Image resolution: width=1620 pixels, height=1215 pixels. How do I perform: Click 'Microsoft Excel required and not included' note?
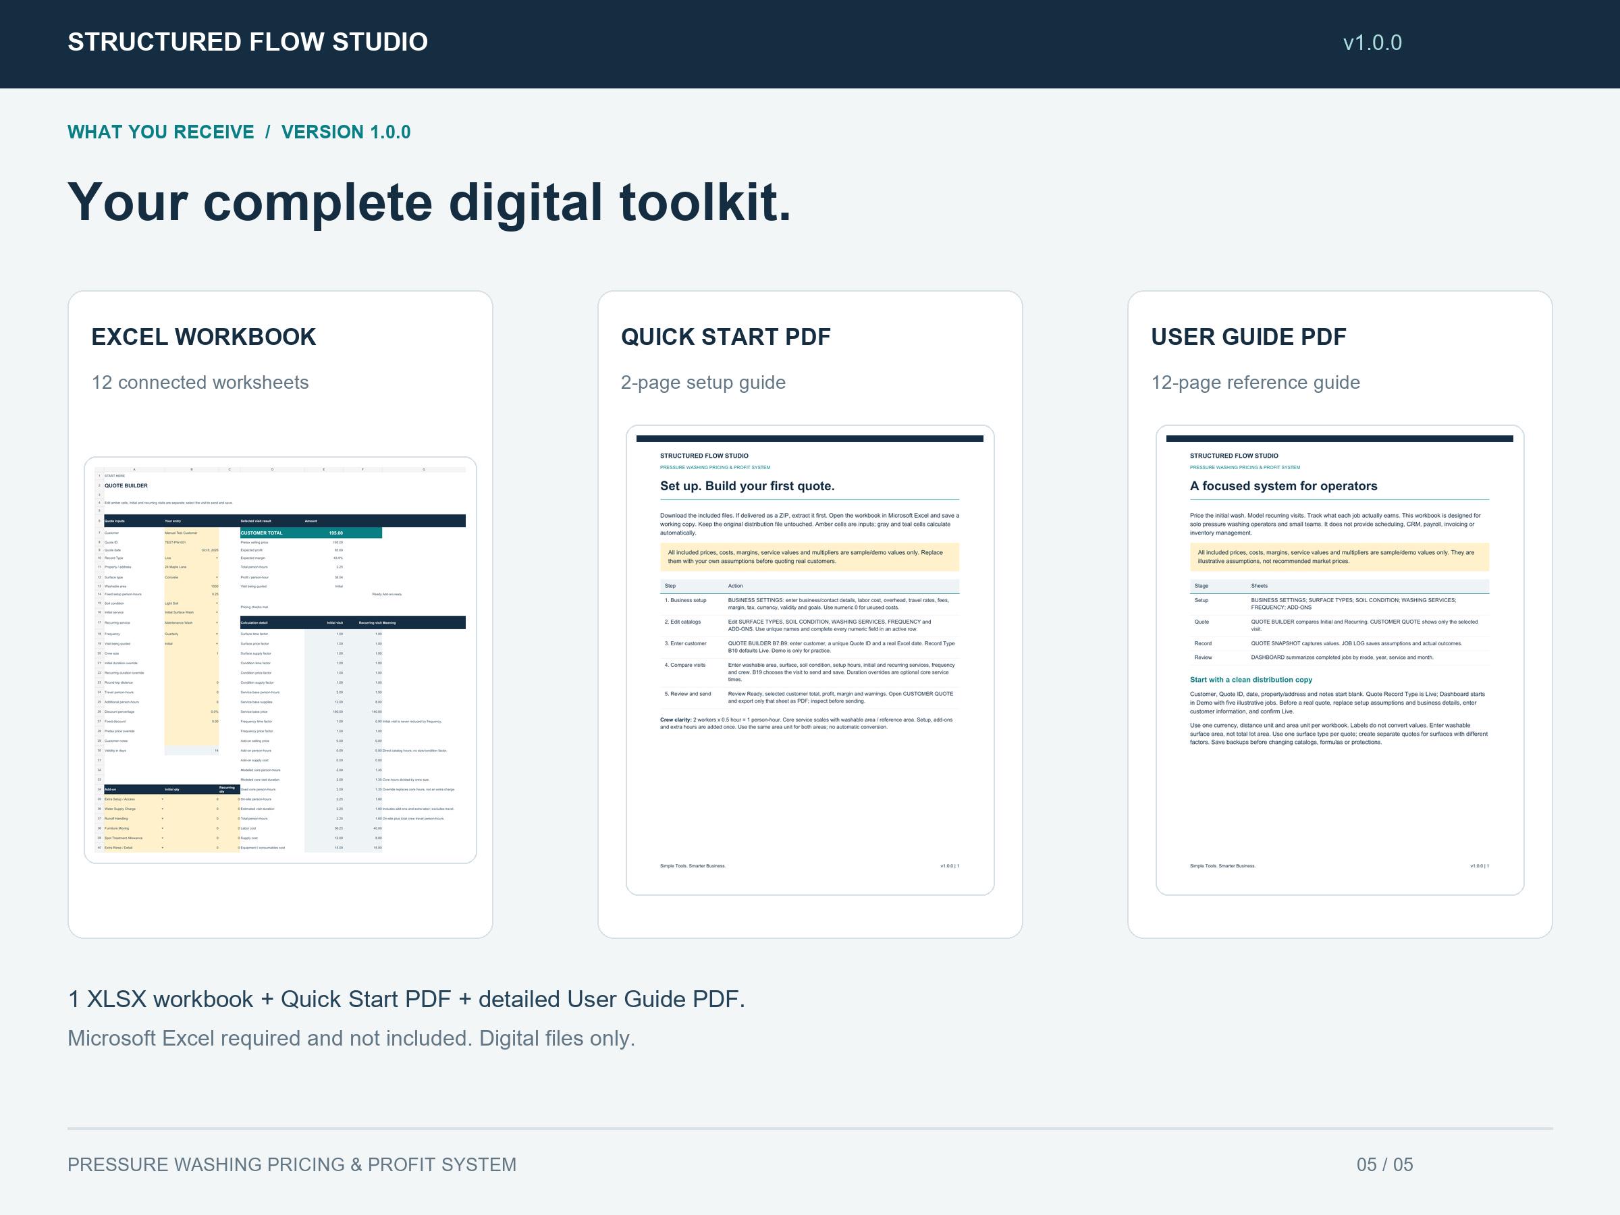352,1039
